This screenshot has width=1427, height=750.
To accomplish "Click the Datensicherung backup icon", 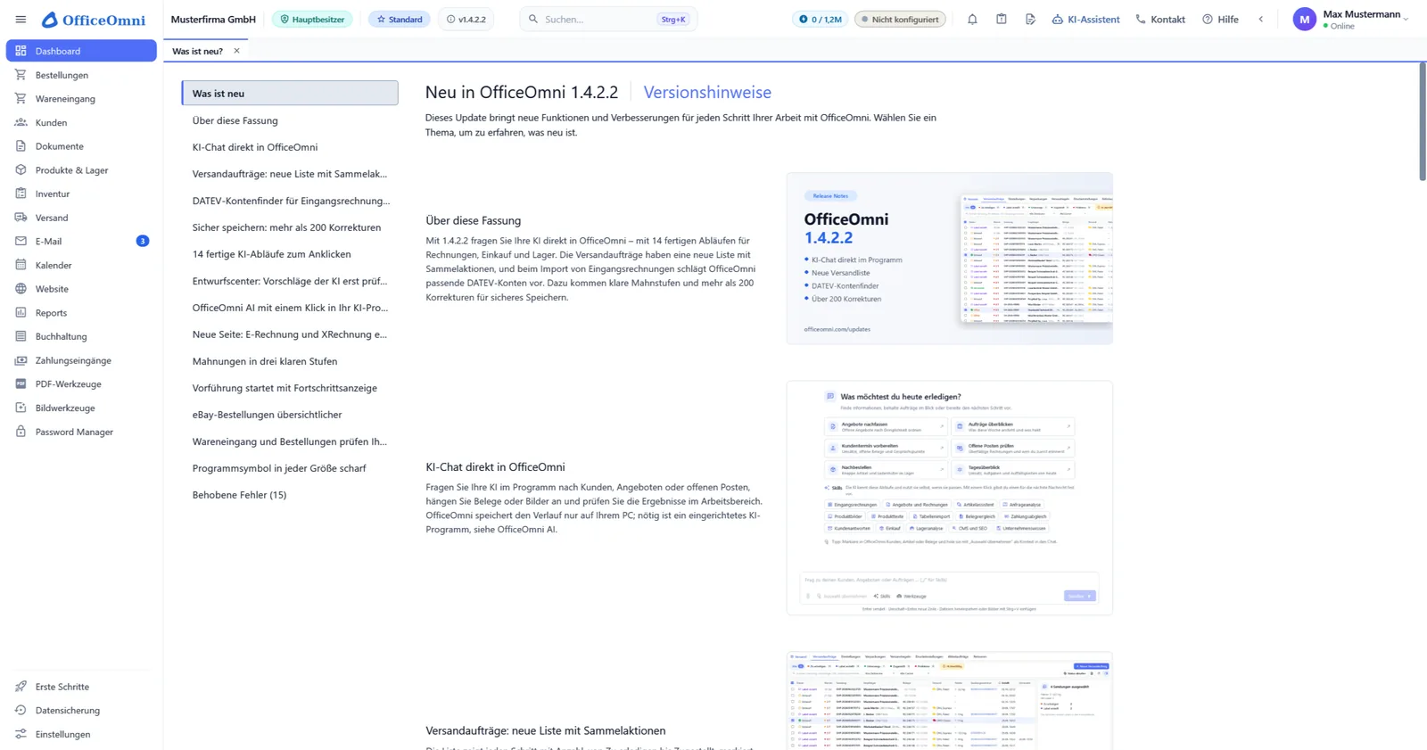I will tap(21, 711).
